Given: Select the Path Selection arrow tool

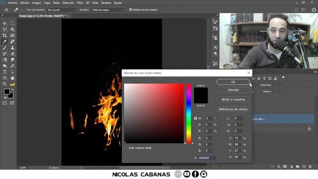Looking at the screenshot, I should pyautogui.click(x=12, y=72).
